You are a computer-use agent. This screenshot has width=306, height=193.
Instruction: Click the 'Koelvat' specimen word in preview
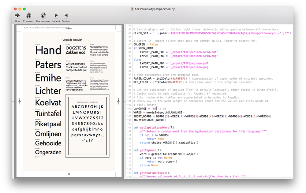48,103
